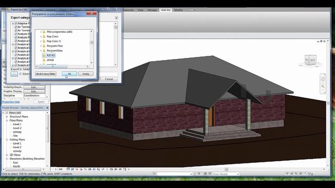The width and height of the screenshot is (335, 188).
Task: Select the Pop Color 5 folder row
Action: (x=53, y=41)
